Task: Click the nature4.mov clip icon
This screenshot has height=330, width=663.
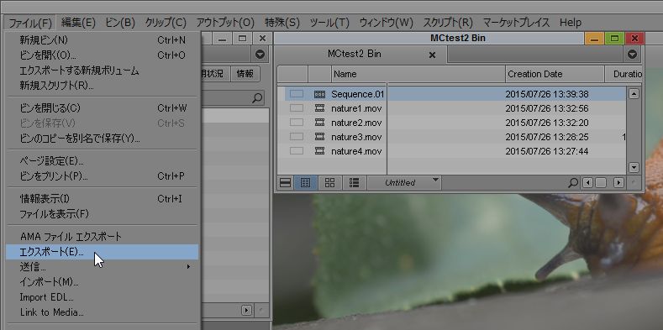Action: point(319,151)
